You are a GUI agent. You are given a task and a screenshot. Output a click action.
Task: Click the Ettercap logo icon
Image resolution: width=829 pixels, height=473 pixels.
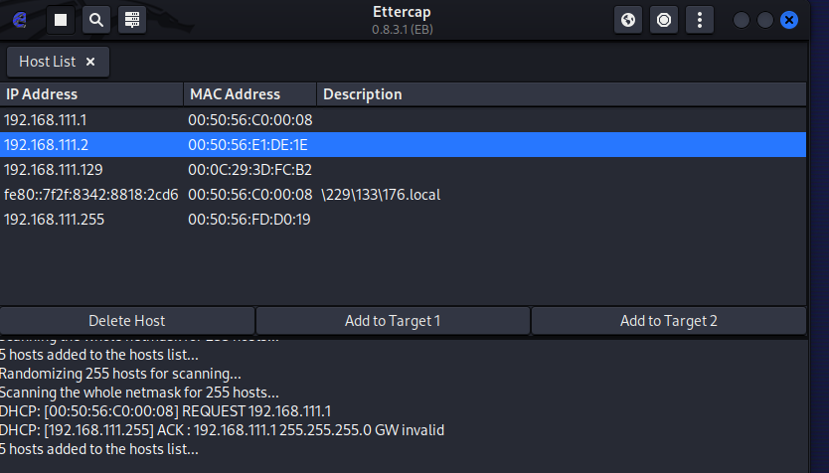tap(20, 20)
